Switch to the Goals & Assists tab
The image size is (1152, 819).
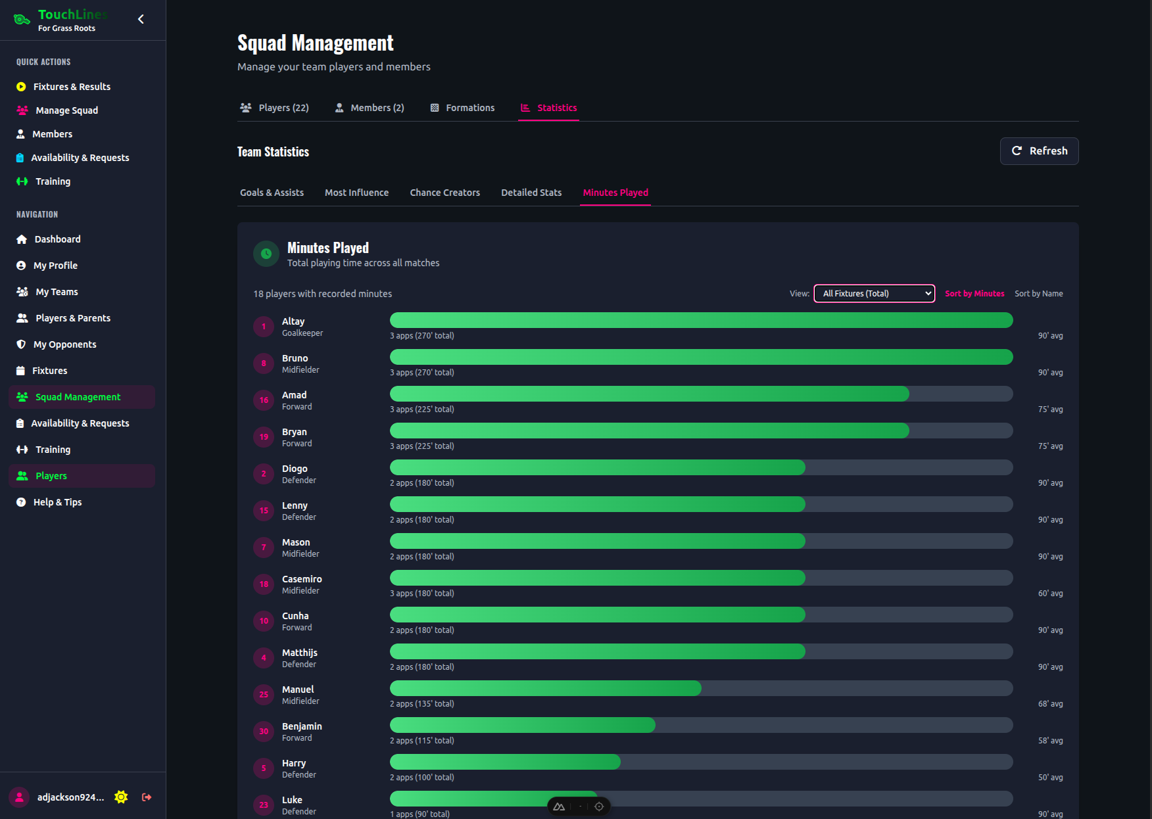click(272, 192)
